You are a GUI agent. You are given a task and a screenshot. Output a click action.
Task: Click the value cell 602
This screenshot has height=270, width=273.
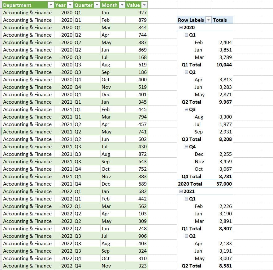click(x=136, y=139)
